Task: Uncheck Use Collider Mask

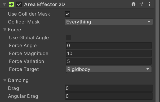Action: pyautogui.click(x=67, y=14)
